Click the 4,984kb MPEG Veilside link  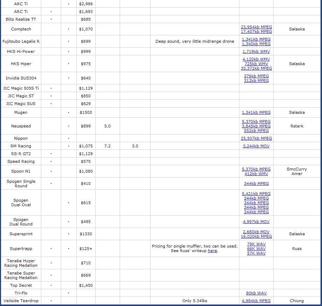point(256,301)
